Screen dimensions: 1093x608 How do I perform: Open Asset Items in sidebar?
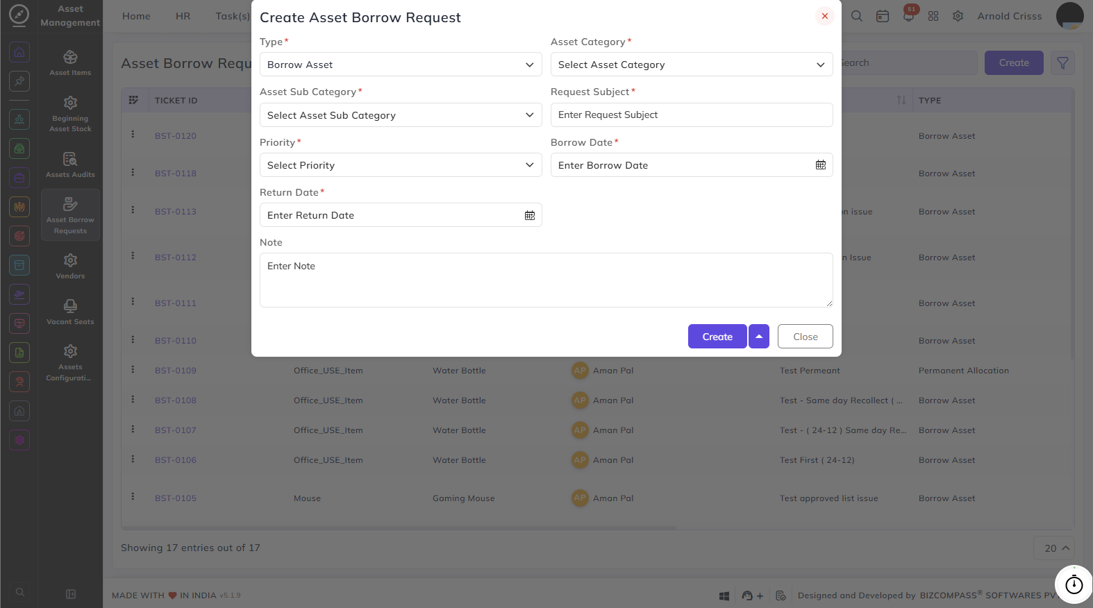(70, 62)
